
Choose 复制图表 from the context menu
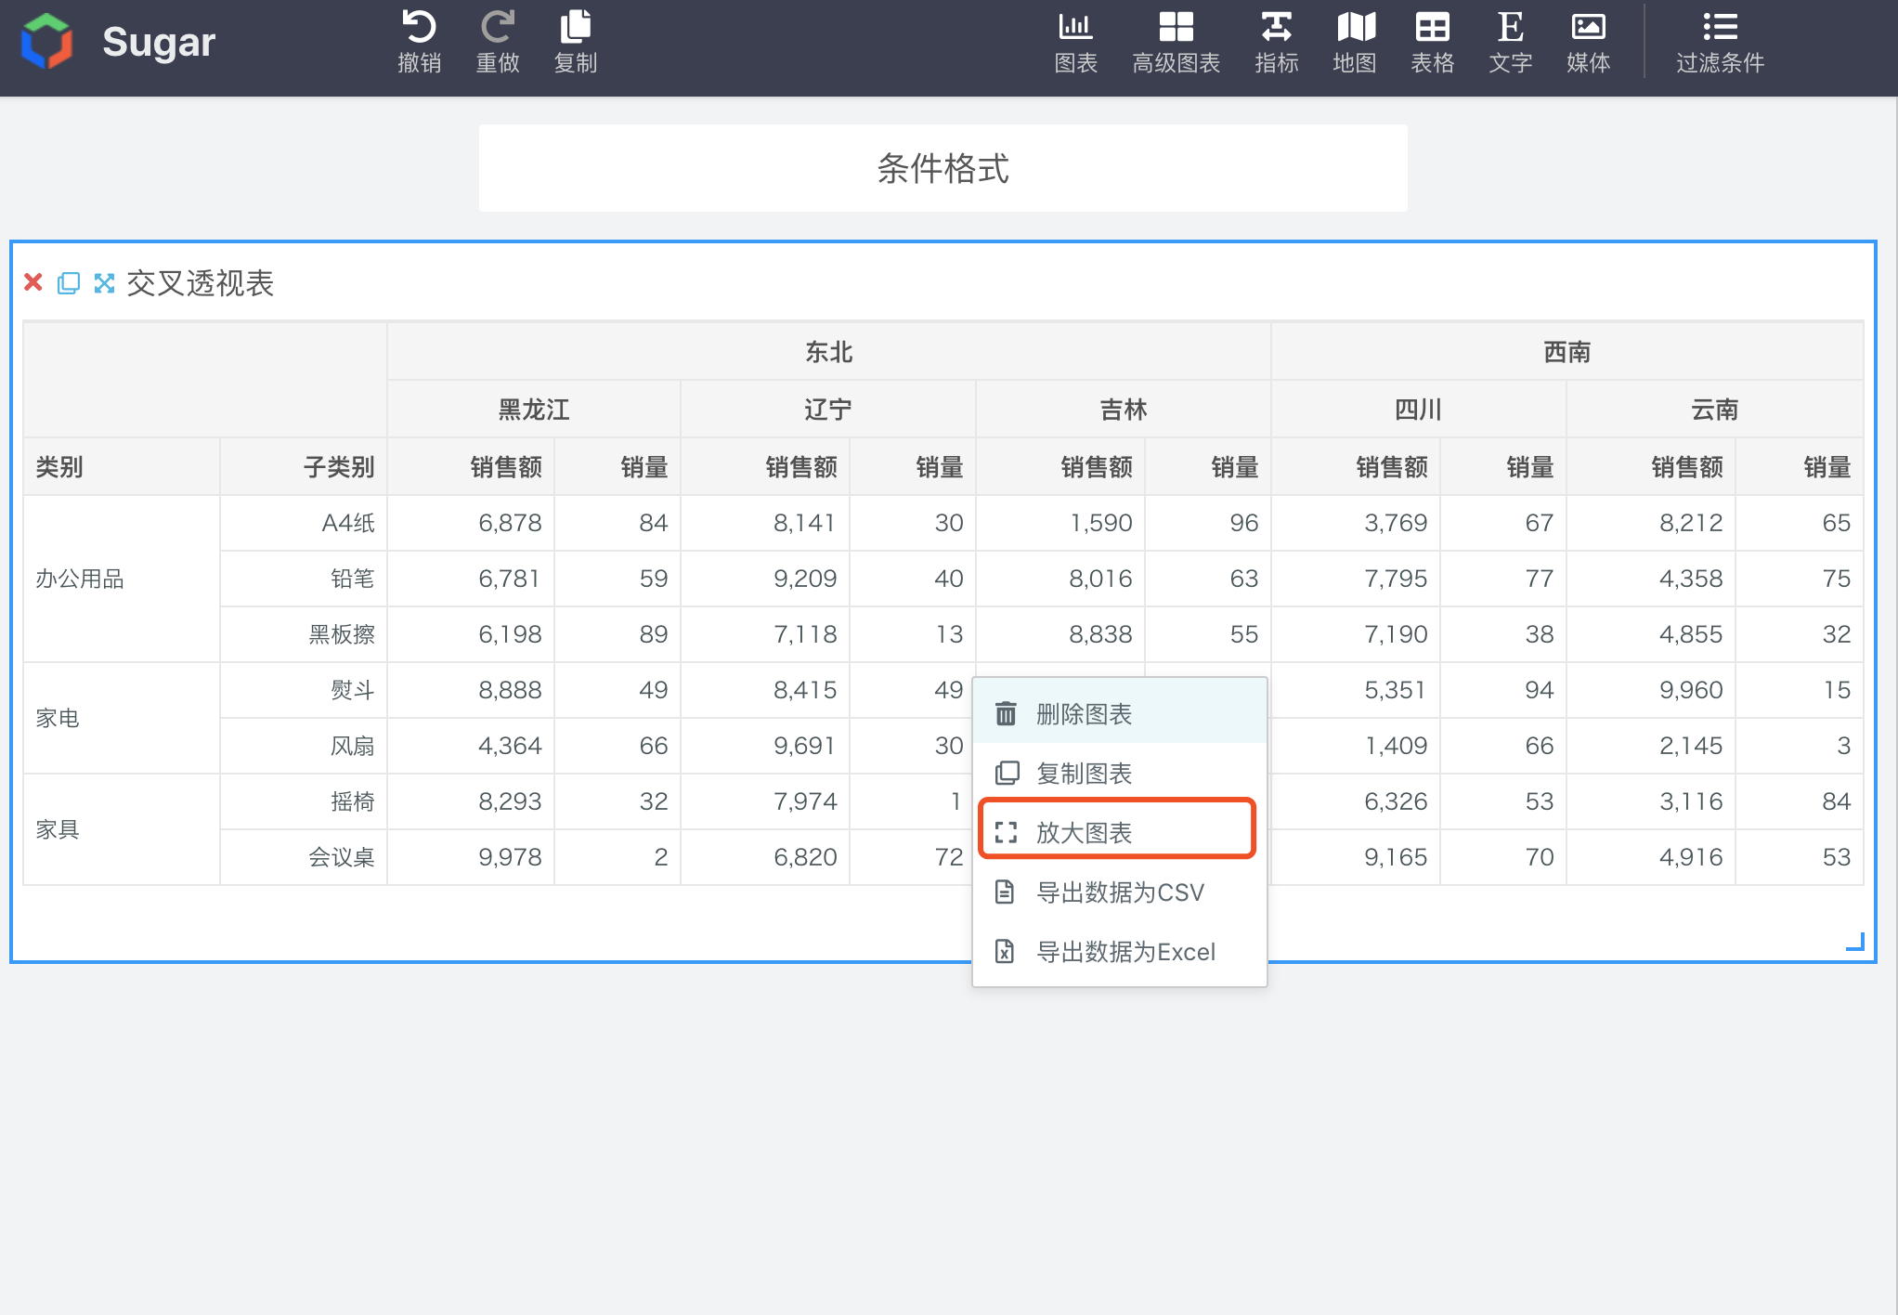click(1120, 774)
